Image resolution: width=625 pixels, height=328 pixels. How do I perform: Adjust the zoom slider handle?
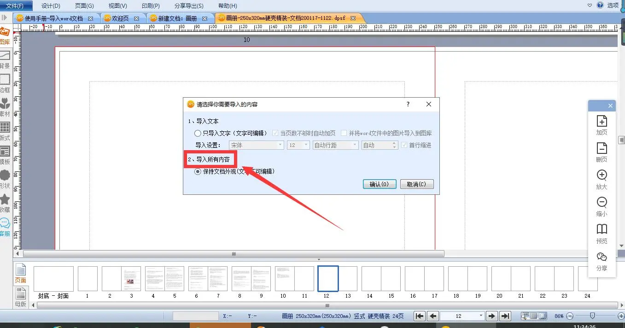[592, 316]
